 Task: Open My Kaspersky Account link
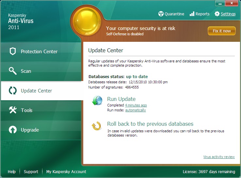[66, 171]
